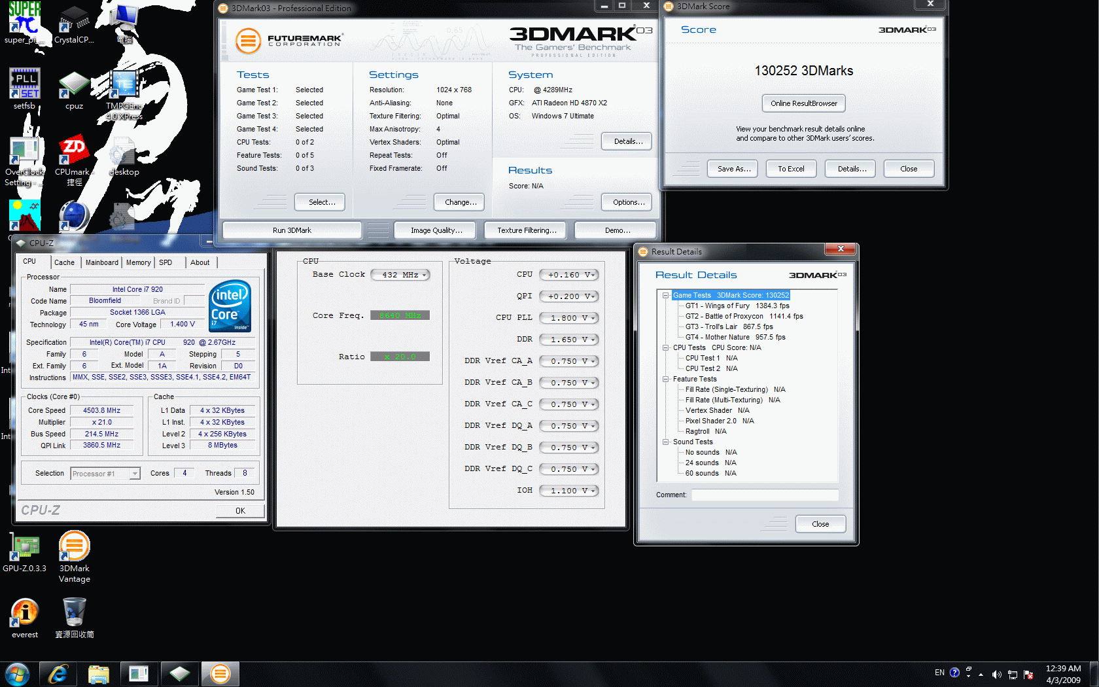Open Internet Explorer from the taskbar

58,674
